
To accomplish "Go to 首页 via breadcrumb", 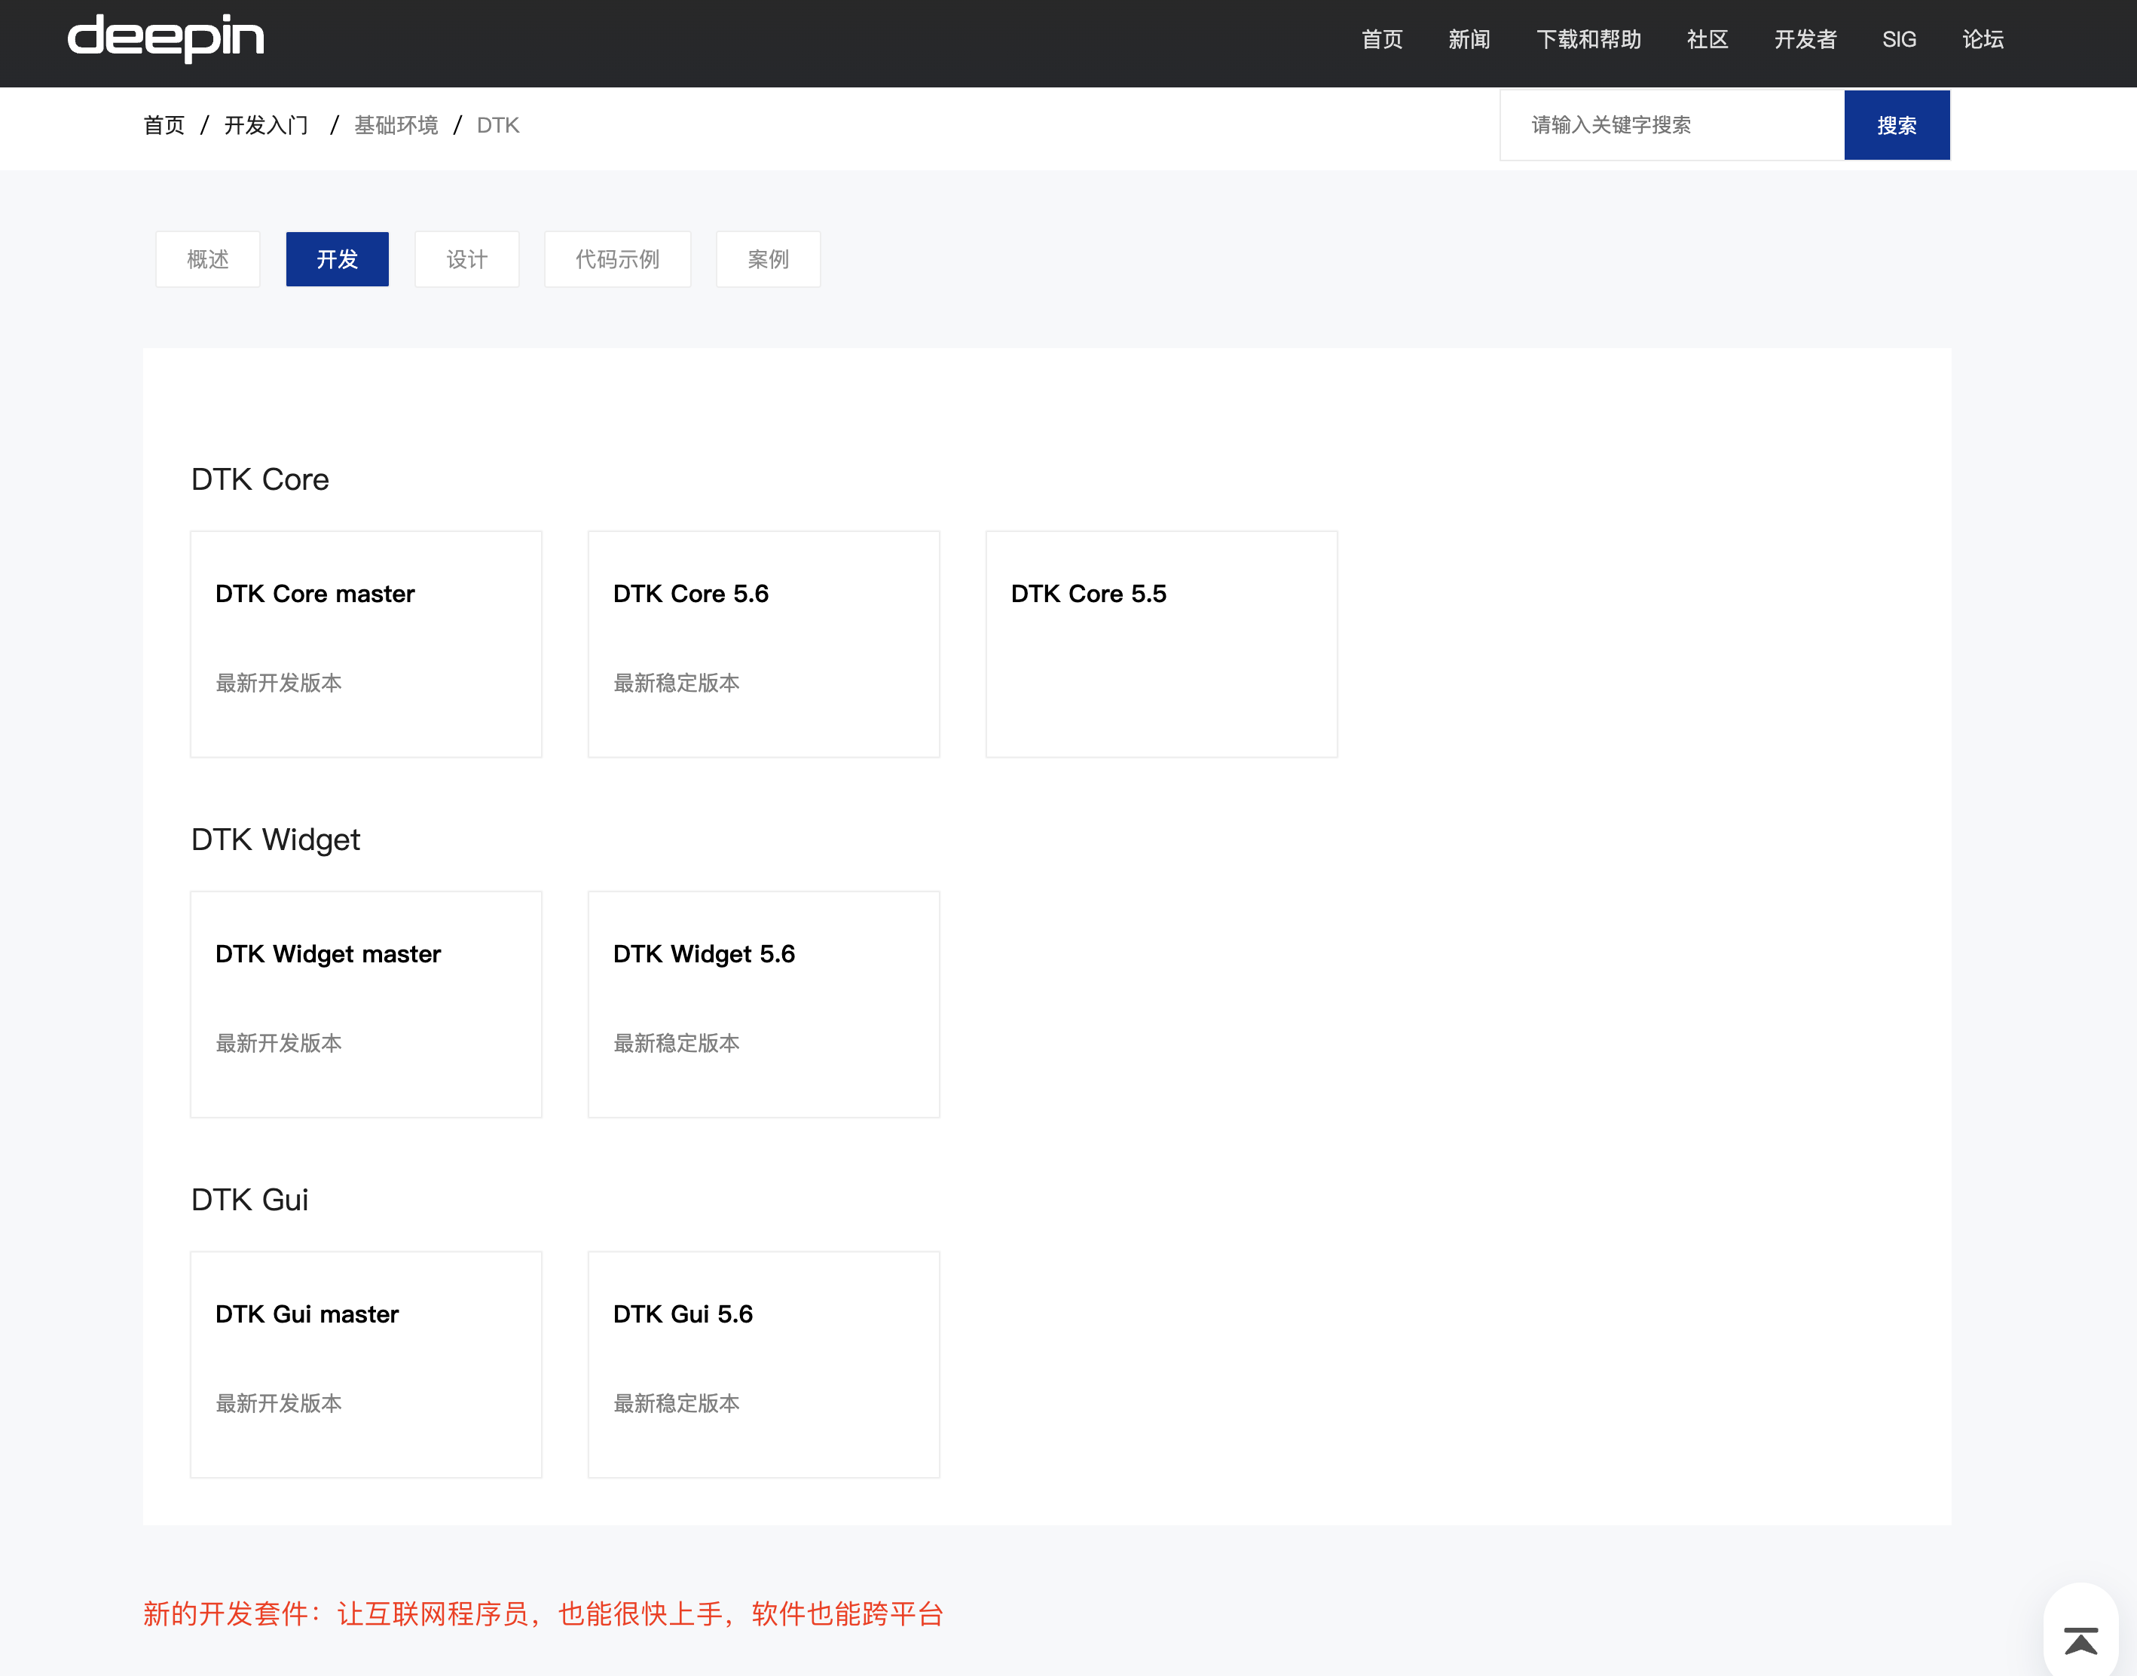I will tap(164, 126).
